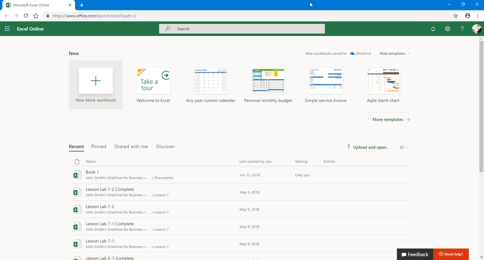The width and height of the screenshot is (484, 260).
Task: Go to the browser home page
Action: pyautogui.click(x=36, y=16)
